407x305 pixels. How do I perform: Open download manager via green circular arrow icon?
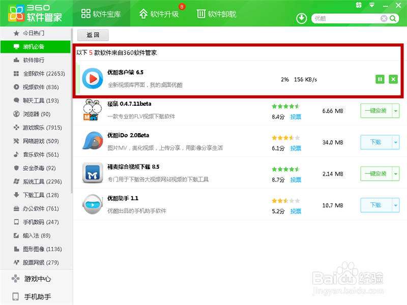pos(301,18)
